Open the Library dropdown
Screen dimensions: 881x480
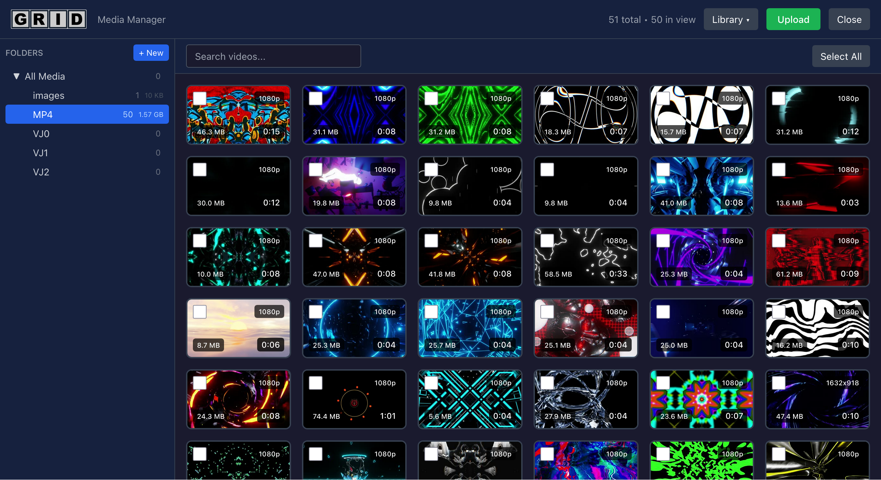tap(731, 19)
